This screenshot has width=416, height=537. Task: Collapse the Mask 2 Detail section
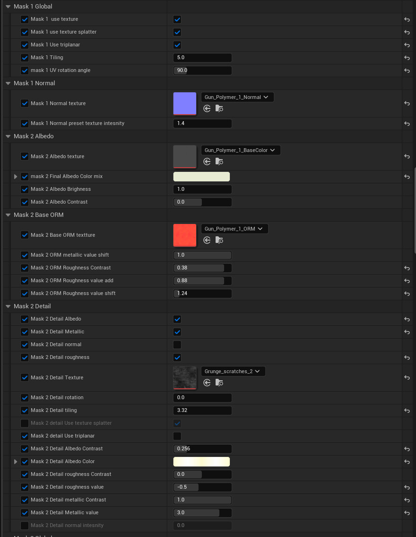[x=8, y=306]
